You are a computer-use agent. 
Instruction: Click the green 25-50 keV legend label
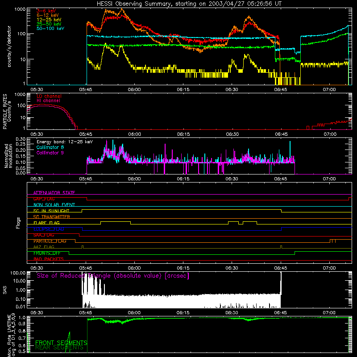(49, 24)
